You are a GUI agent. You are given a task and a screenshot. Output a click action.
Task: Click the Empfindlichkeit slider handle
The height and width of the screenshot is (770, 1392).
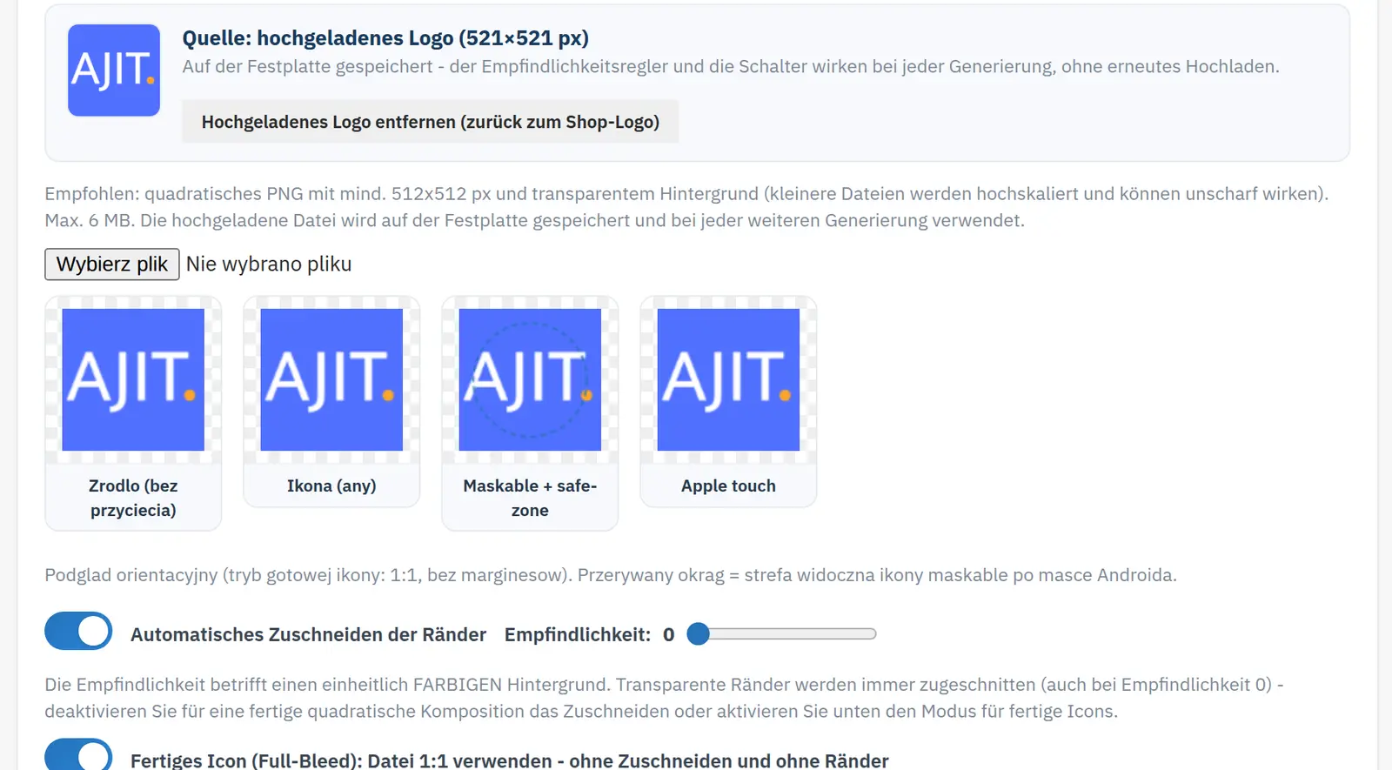point(698,634)
